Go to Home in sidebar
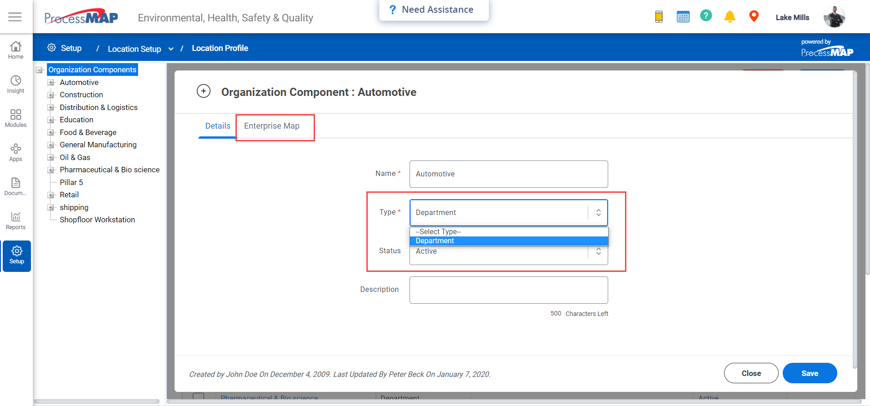 [x=16, y=50]
